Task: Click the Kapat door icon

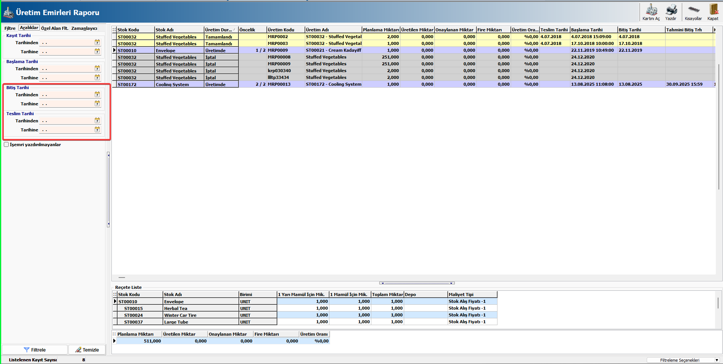Action: 713,11
